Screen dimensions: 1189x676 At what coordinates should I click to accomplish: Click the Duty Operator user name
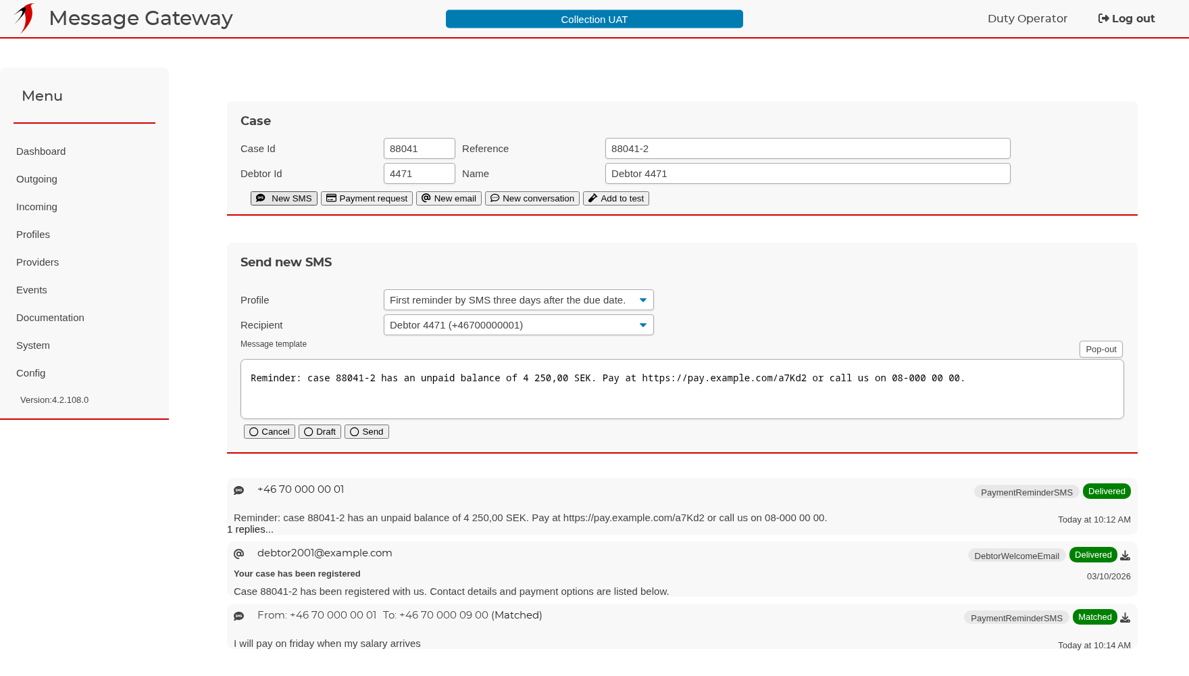pos(1028,18)
